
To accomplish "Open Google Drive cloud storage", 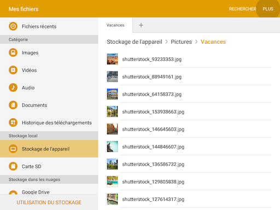I will tap(36, 192).
